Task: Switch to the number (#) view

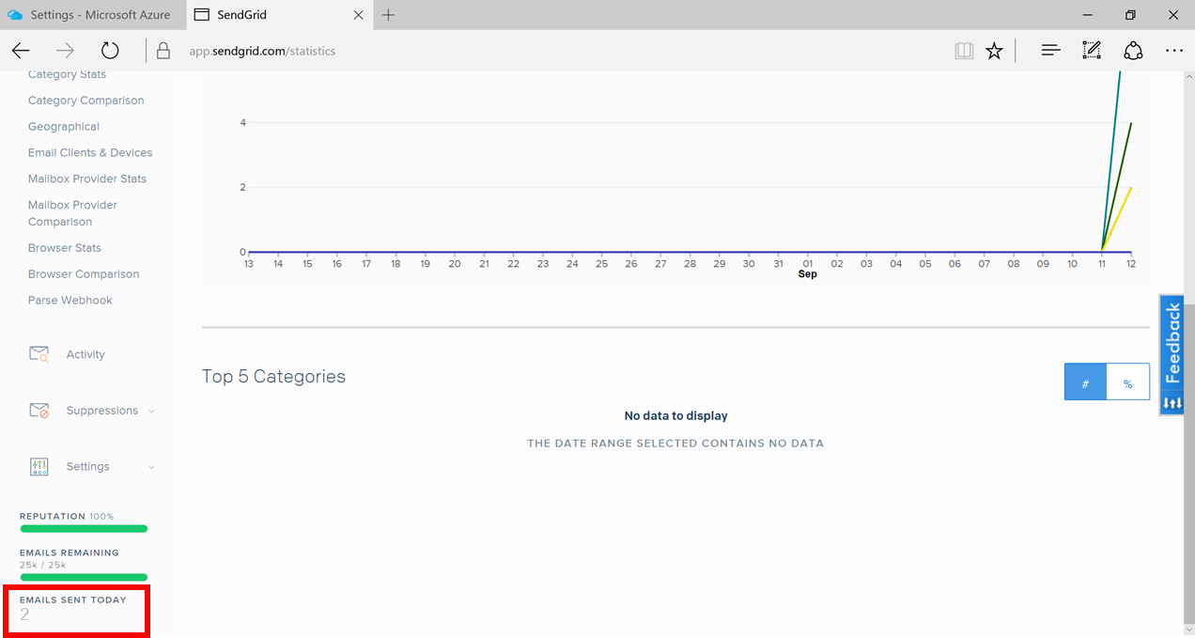Action: click(x=1086, y=382)
